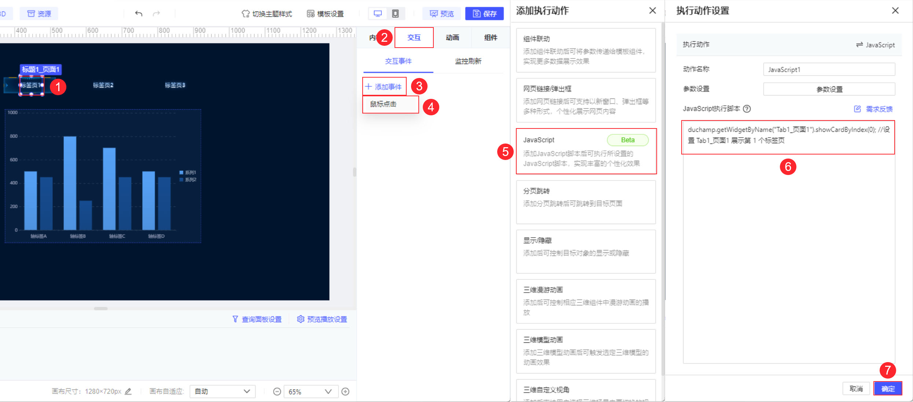
Task: Click the zoom out minus icon
Action: 277,392
